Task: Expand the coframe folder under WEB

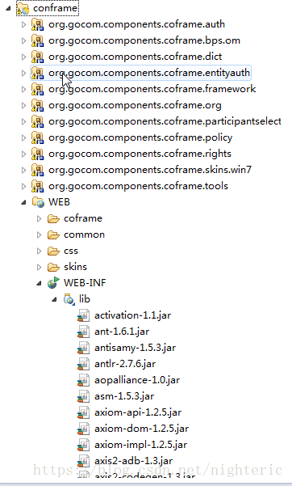Action: (40, 218)
